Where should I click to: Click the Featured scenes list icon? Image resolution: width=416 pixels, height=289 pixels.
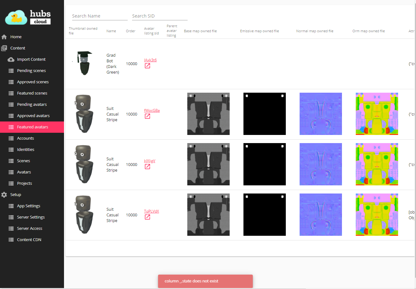[11, 93]
